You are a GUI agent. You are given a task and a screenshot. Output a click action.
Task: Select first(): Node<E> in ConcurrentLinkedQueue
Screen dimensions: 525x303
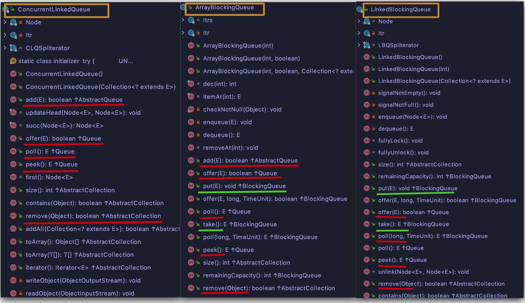click(49, 177)
